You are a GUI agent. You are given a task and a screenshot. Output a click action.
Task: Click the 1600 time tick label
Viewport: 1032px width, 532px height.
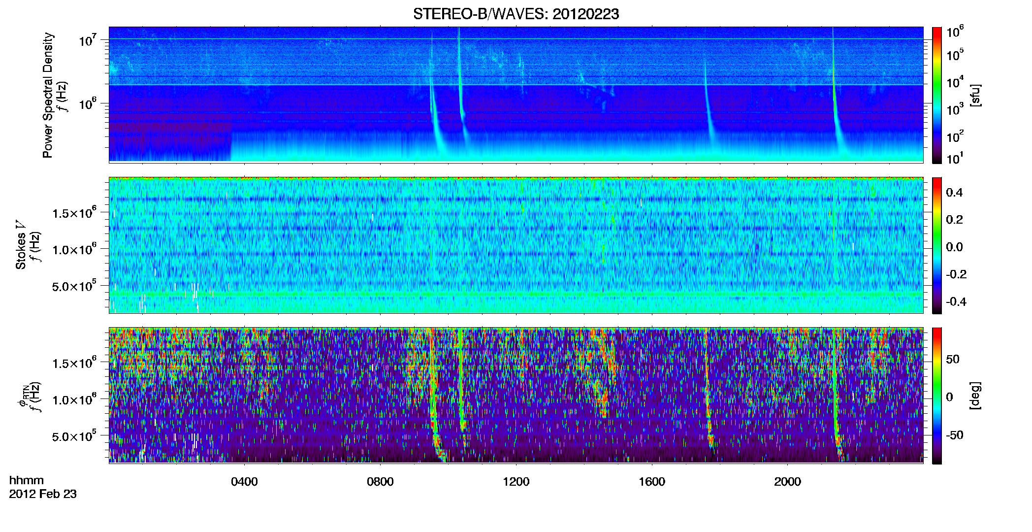coord(652,482)
